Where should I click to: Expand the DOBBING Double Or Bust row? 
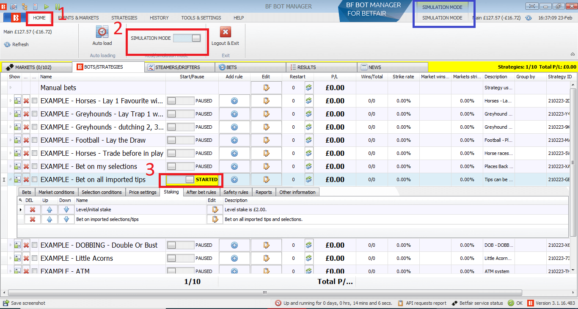click(x=11, y=245)
